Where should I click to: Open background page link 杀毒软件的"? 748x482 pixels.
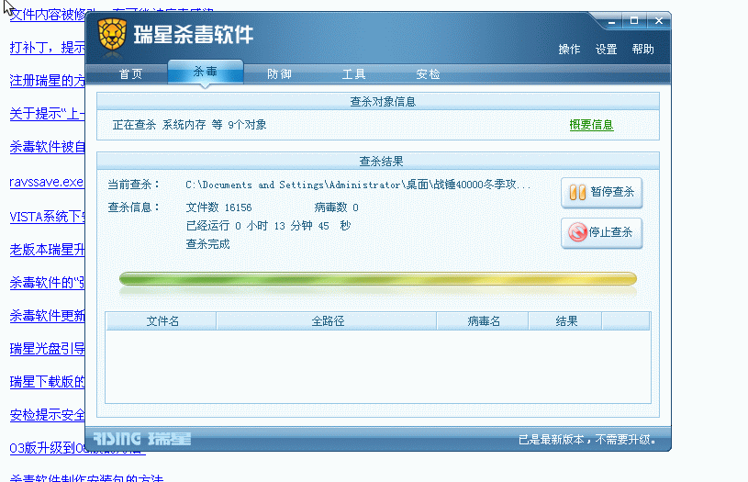coord(47,283)
